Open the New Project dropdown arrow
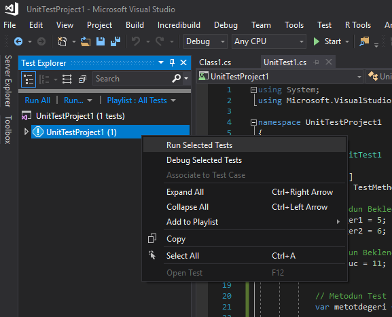The width and height of the screenshot is (392, 317). pos(74,41)
